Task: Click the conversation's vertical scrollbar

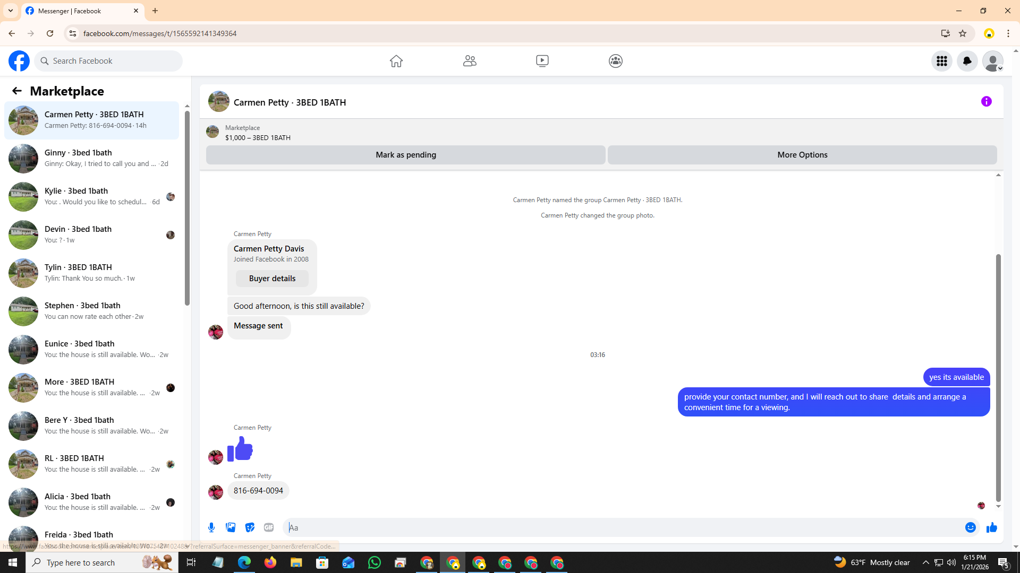Action: (x=998, y=378)
